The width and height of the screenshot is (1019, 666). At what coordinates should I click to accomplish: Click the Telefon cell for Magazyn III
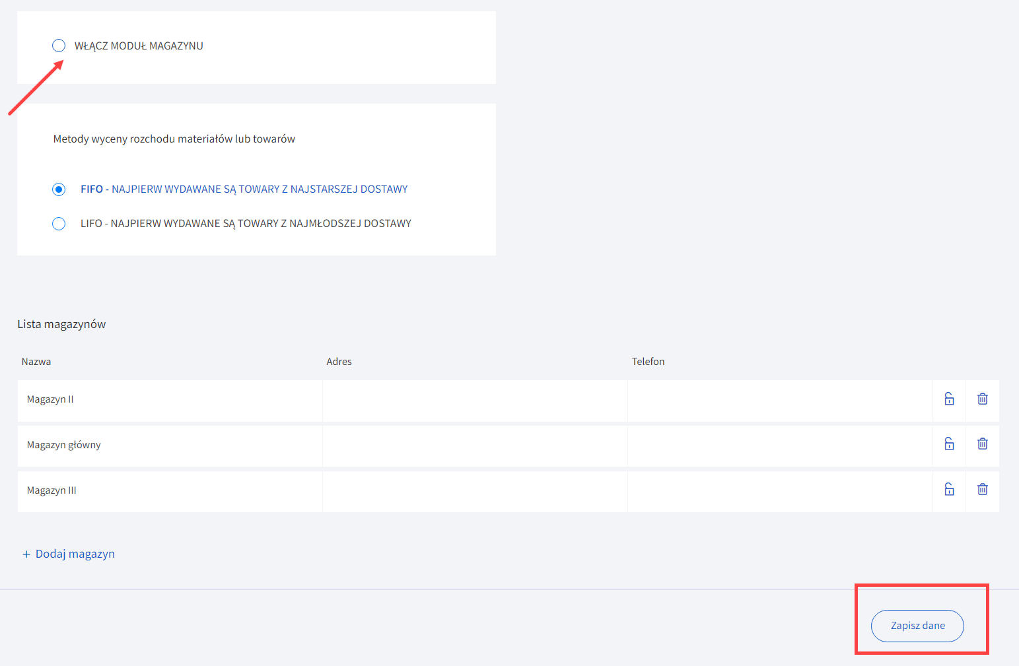point(779,491)
